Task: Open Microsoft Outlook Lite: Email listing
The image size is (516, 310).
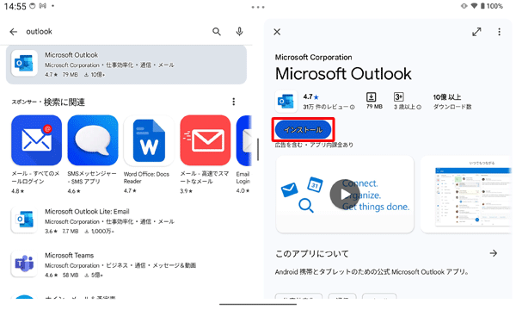Action: (126, 220)
